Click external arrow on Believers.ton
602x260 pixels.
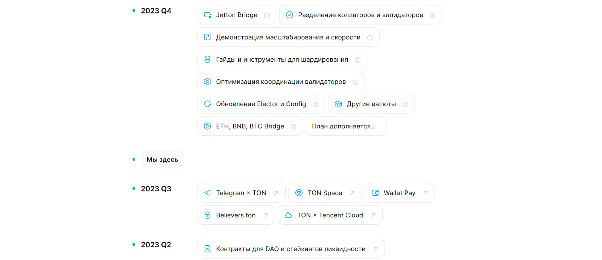coord(265,215)
